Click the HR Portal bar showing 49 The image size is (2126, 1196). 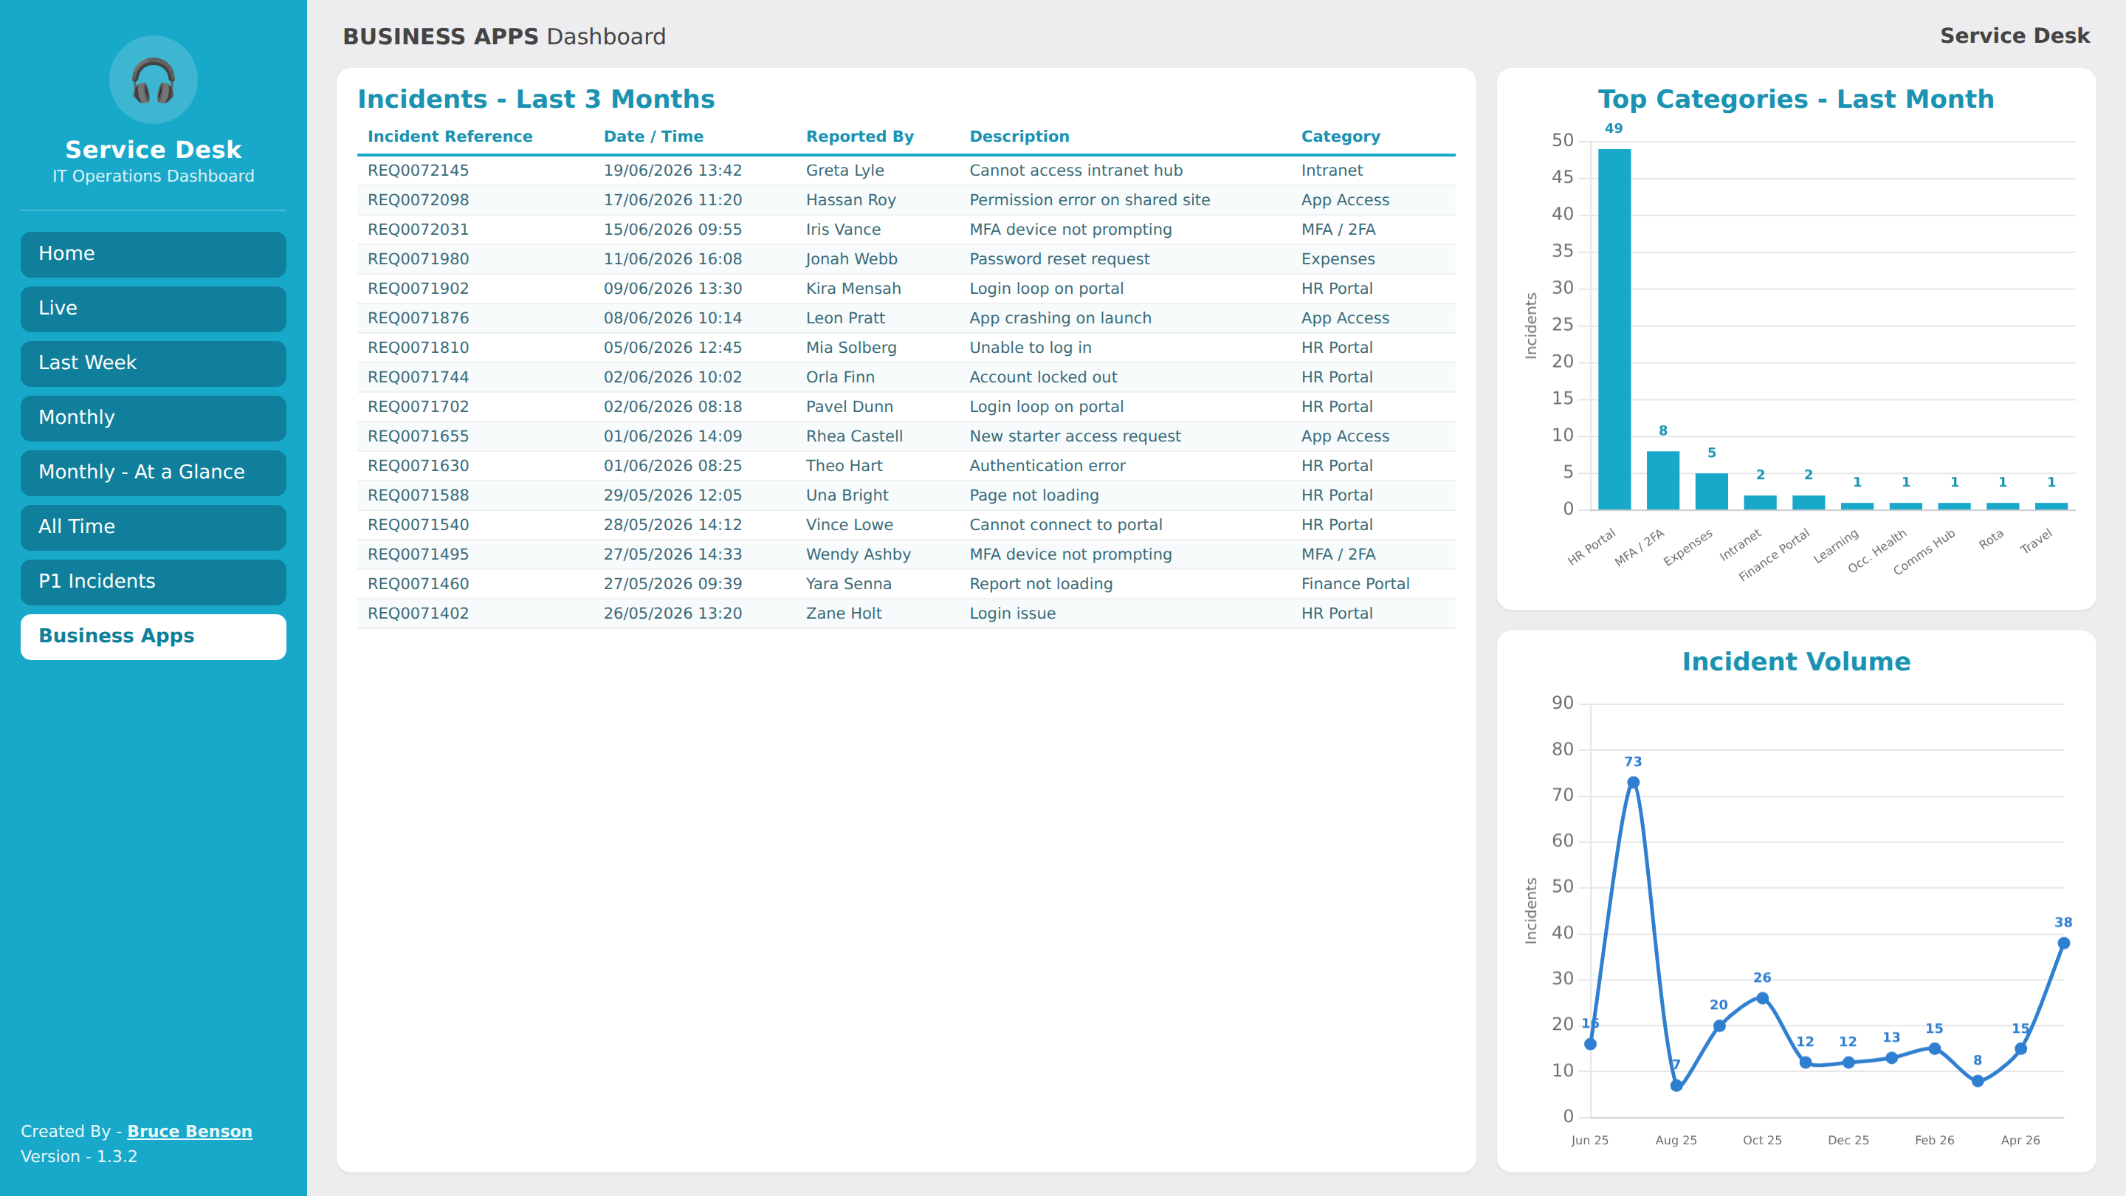click(x=1614, y=329)
